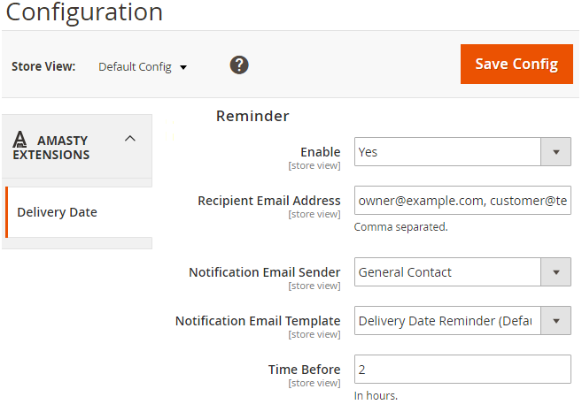Open the help question mark icon

[239, 65]
